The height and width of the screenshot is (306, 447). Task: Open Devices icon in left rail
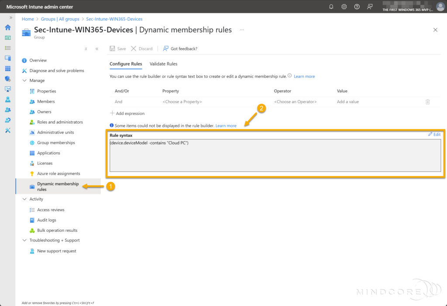[8, 58]
